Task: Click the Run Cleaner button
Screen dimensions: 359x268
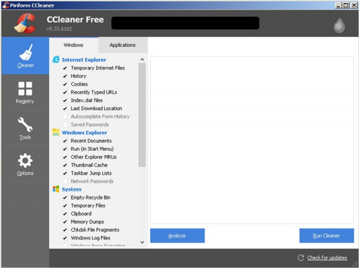Action: click(326, 236)
